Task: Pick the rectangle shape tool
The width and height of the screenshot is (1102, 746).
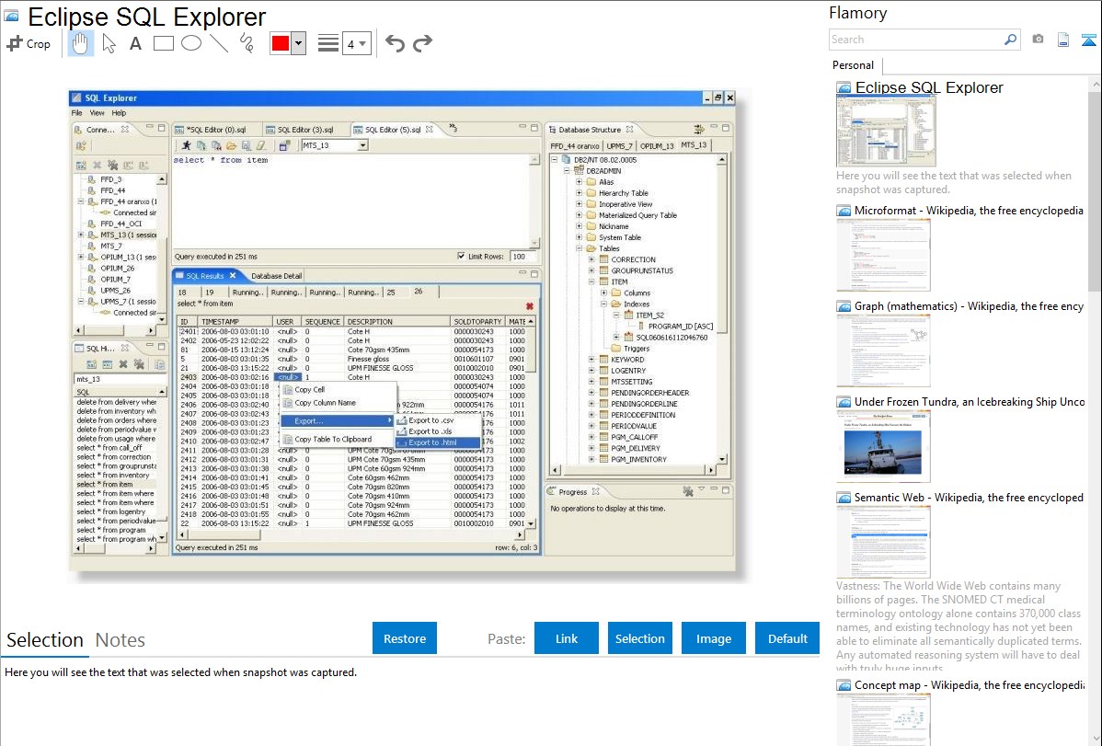Action: (163, 43)
